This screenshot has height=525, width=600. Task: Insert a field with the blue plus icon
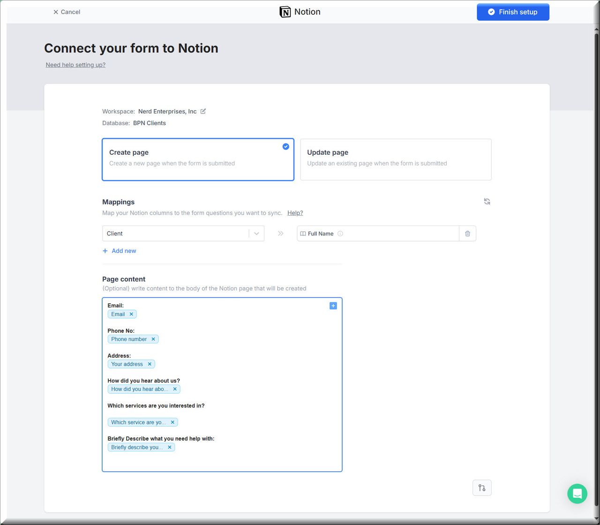click(333, 306)
